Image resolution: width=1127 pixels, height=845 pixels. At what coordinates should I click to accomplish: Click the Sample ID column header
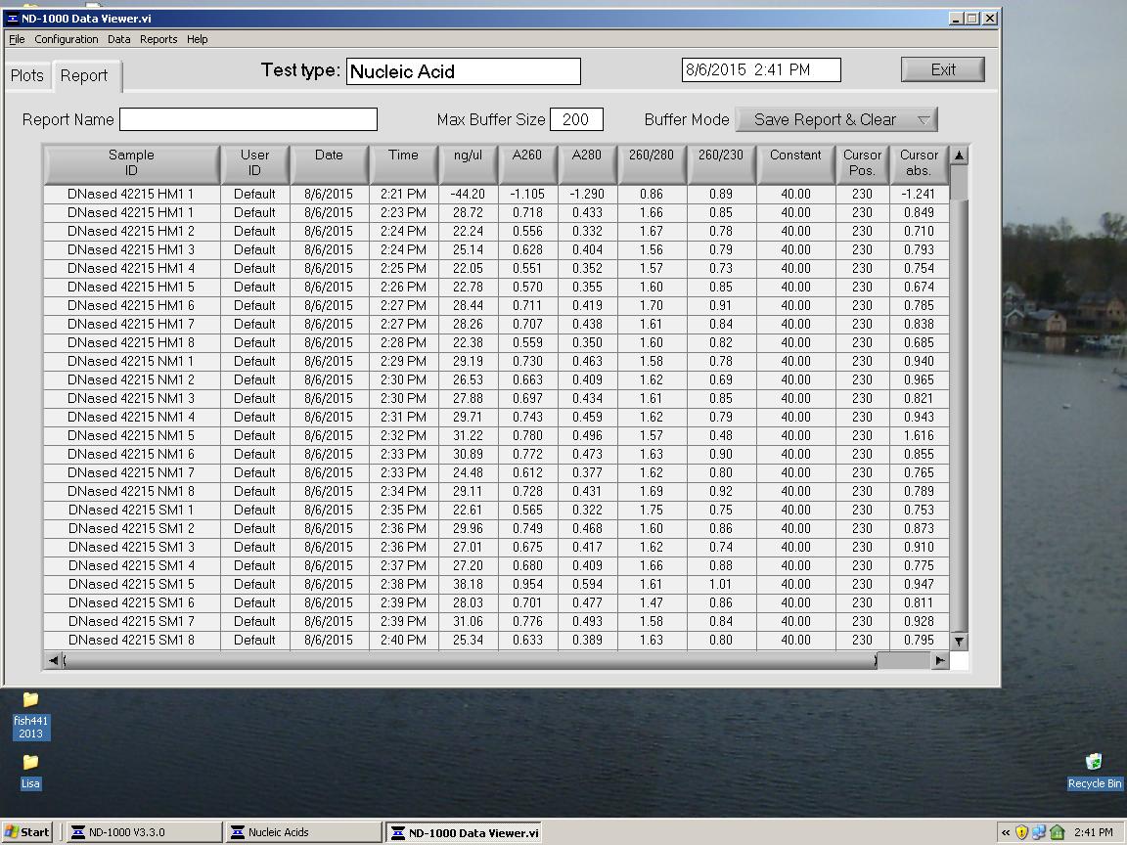click(x=131, y=162)
